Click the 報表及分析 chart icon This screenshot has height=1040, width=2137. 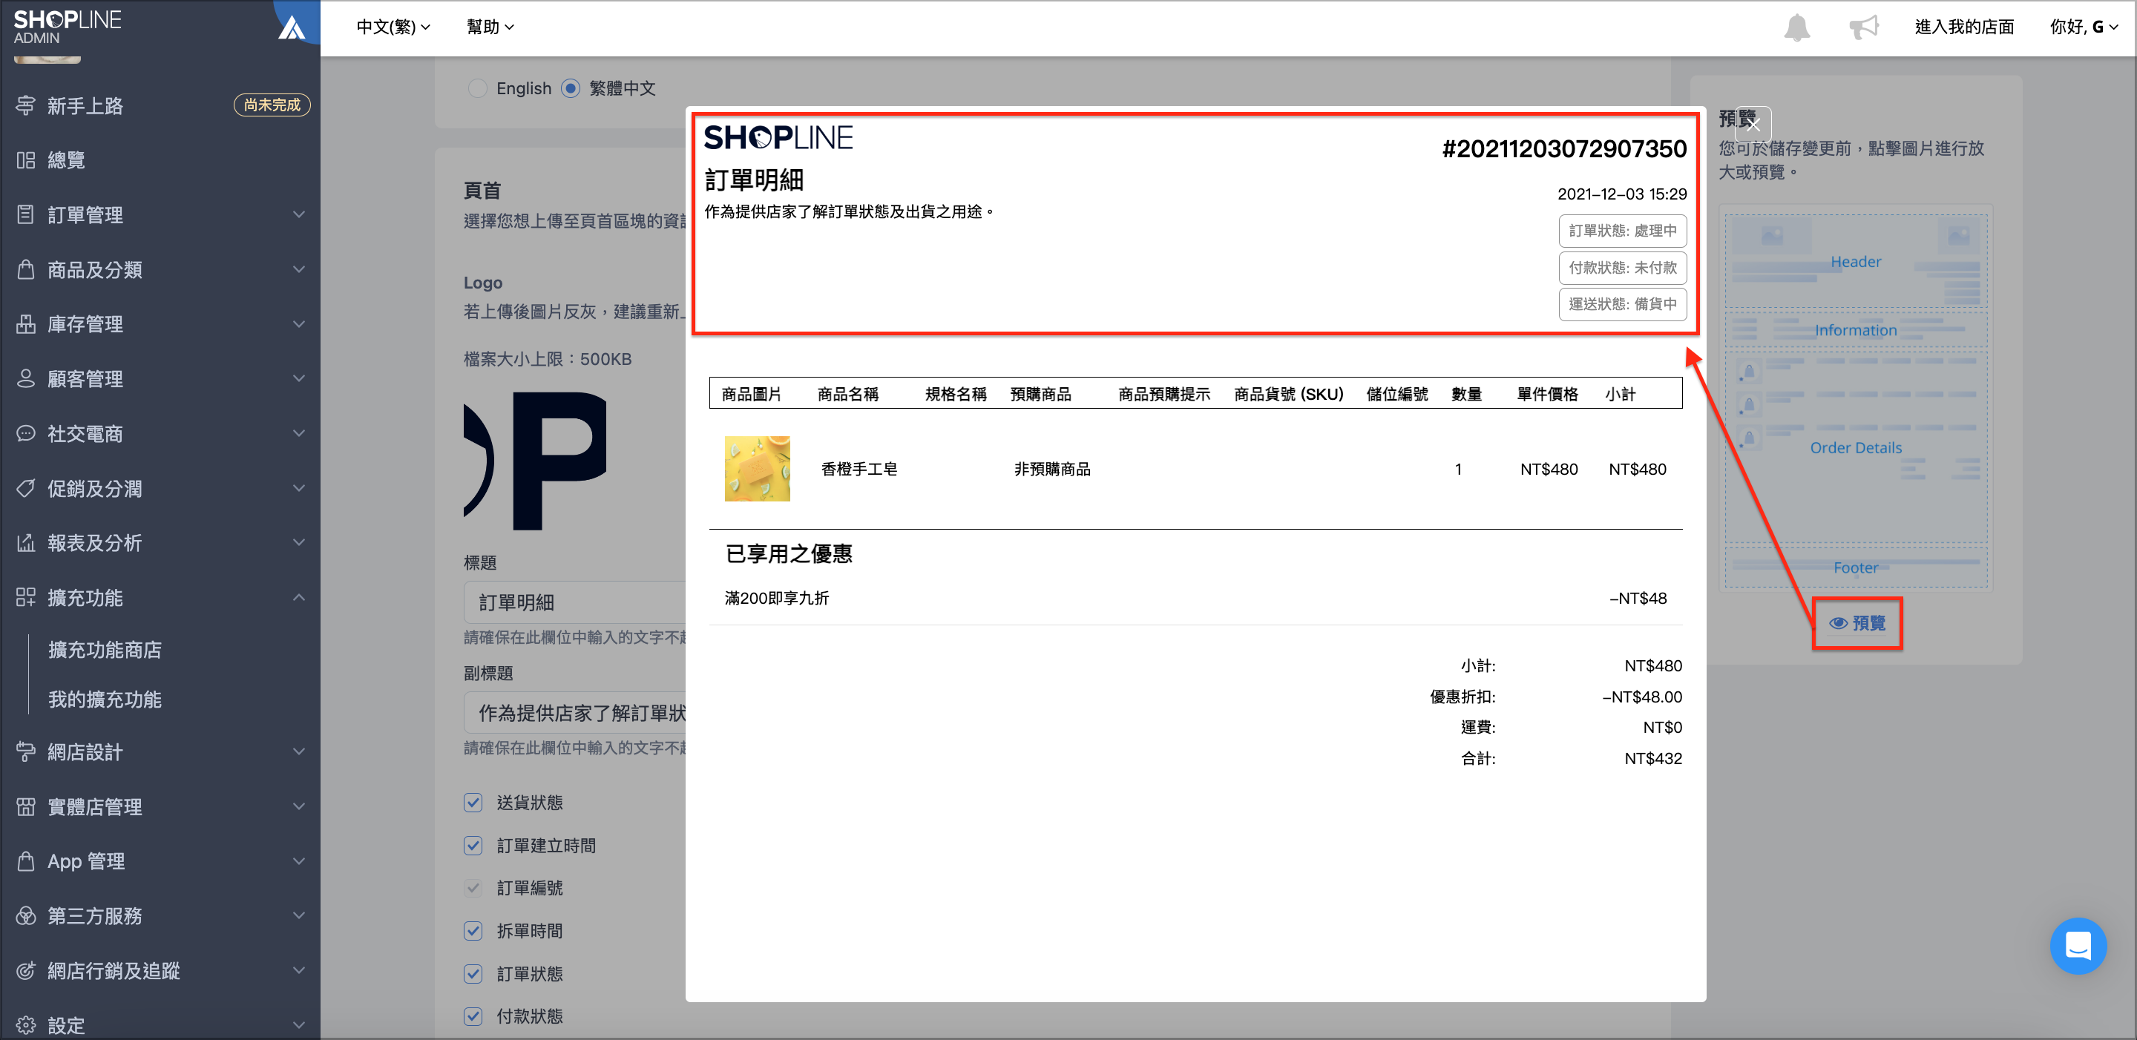(26, 543)
